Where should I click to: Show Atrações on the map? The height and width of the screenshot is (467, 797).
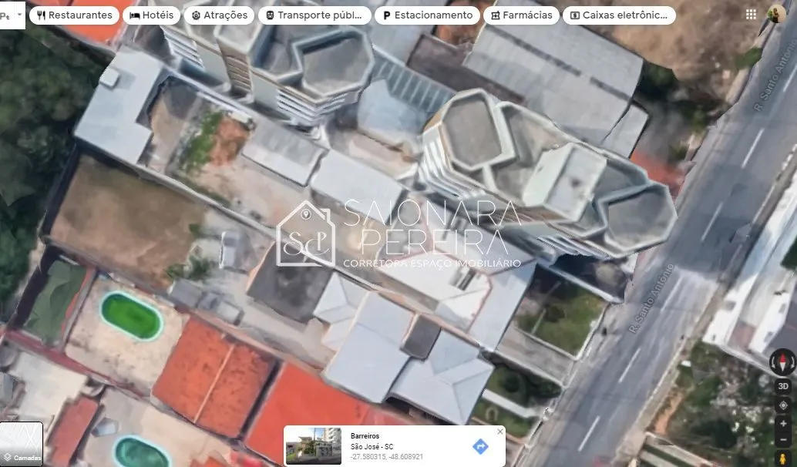coord(219,15)
